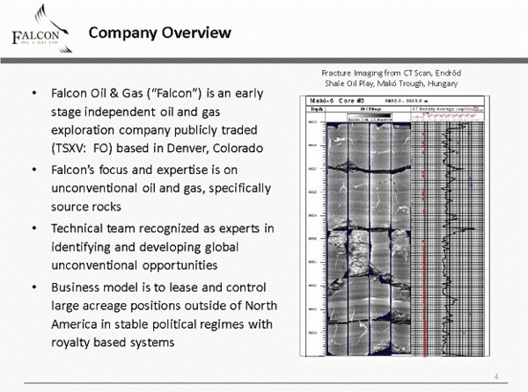Click the line "large acreage positions outside of North"

[x=164, y=306]
